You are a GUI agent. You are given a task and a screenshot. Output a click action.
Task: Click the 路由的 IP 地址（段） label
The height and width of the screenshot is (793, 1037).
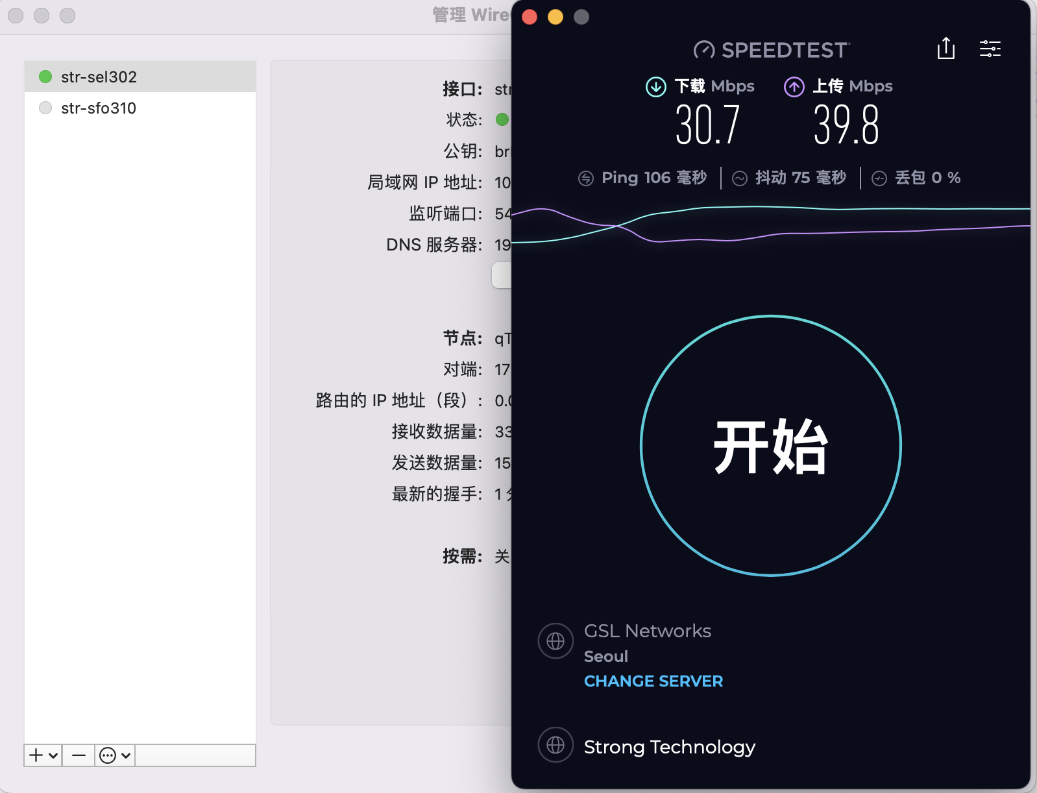(399, 400)
